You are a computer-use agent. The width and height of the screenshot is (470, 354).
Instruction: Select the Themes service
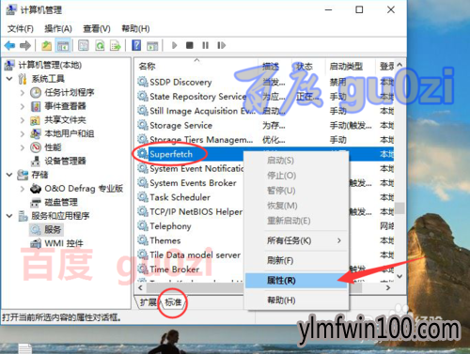click(165, 240)
